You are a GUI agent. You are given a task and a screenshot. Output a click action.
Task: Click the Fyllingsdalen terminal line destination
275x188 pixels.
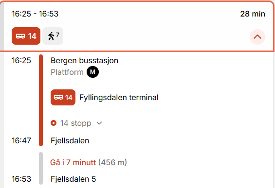(119, 97)
